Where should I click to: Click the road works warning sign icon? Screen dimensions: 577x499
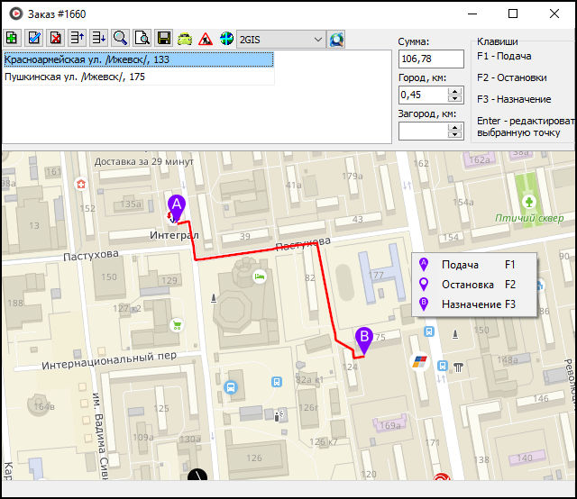pos(206,39)
